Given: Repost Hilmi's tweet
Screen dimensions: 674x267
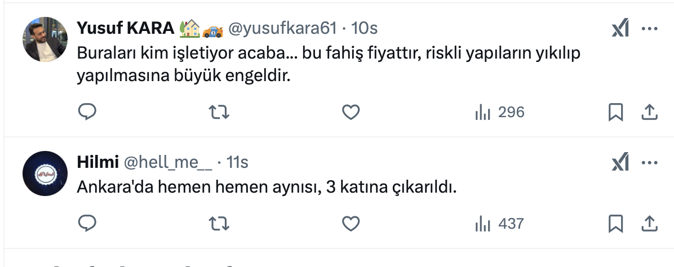Looking at the screenshot, I should 219,224.
